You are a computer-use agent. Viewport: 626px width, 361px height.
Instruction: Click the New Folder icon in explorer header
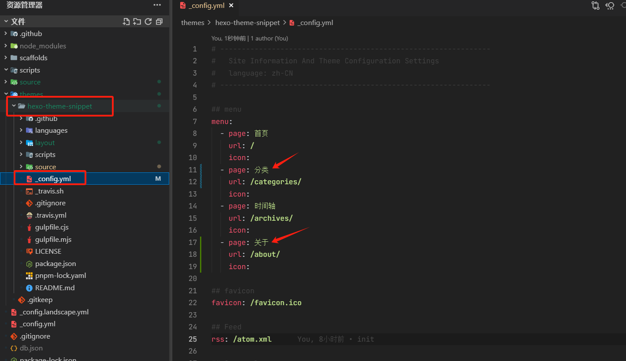tap(137, 22)
